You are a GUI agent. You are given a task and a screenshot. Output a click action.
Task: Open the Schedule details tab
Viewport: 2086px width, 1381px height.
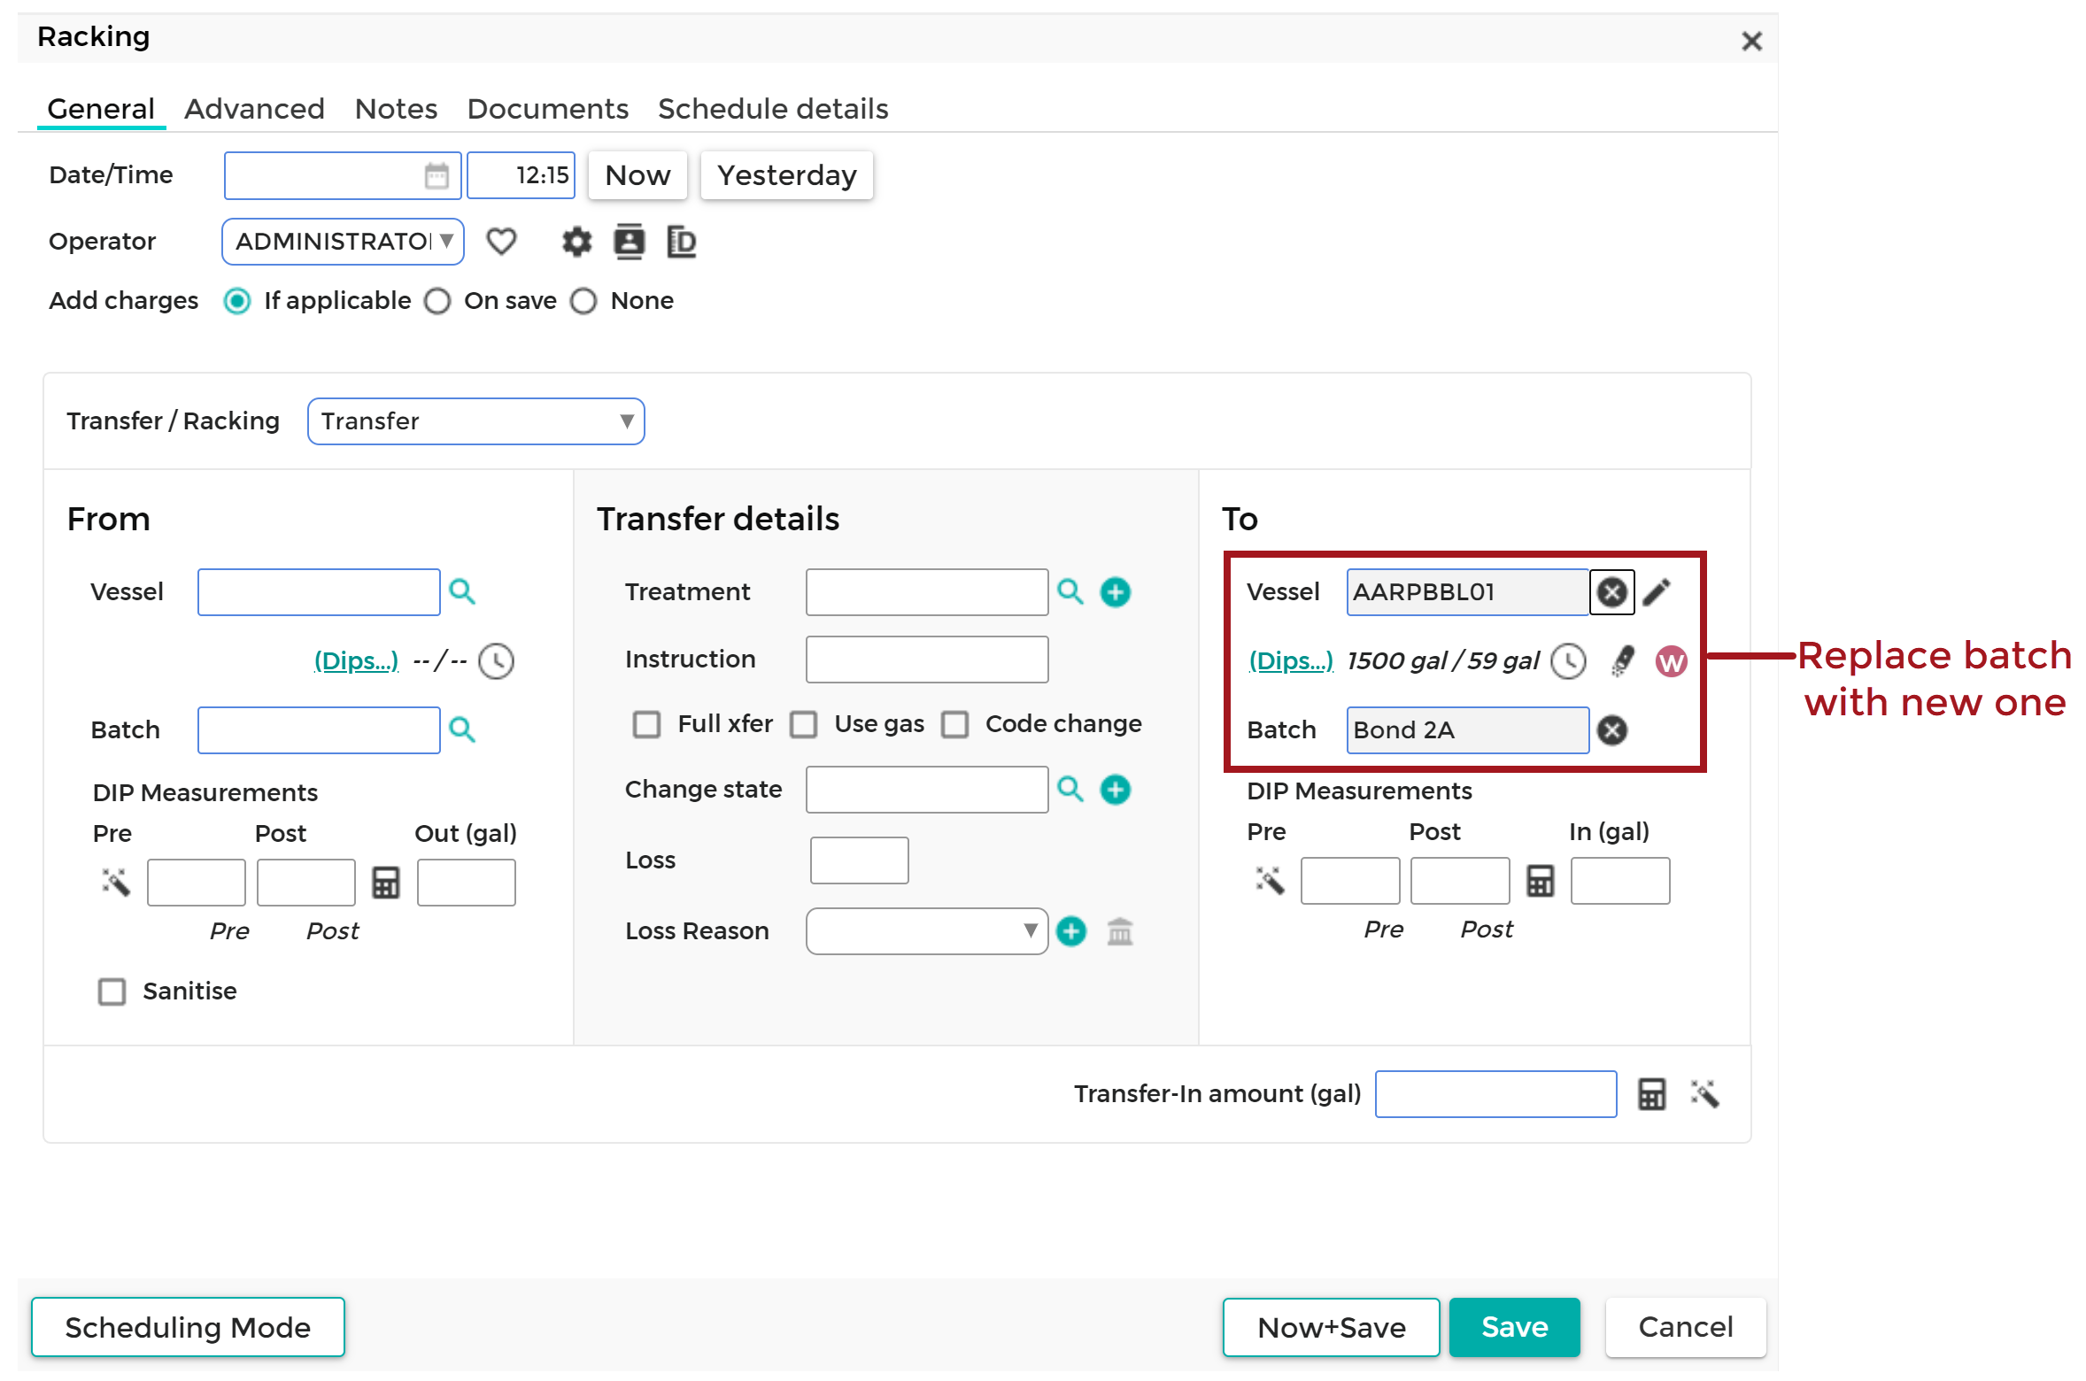point(772,109)
